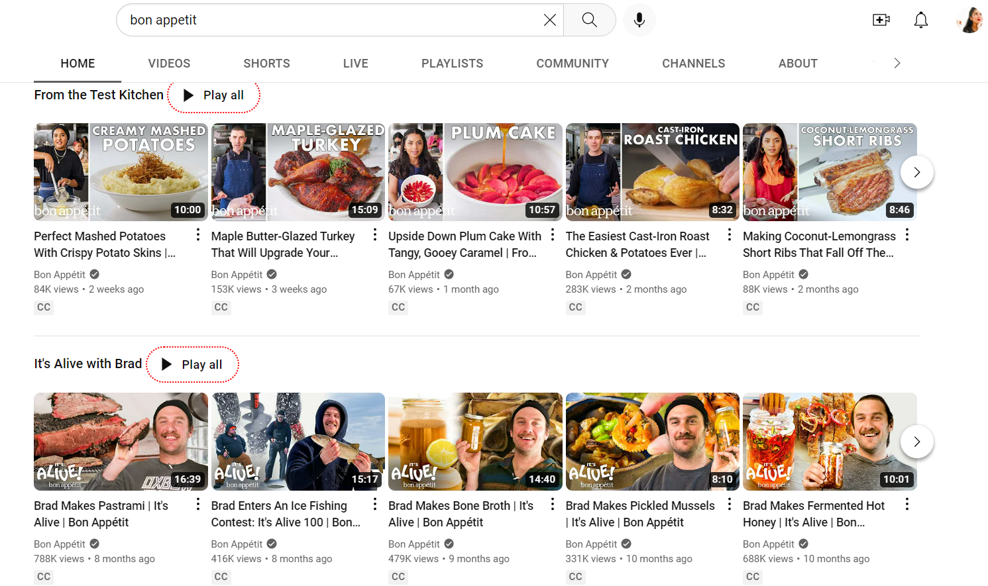Open more options for Ice Fishing Contest video

(x=375, y=505)
